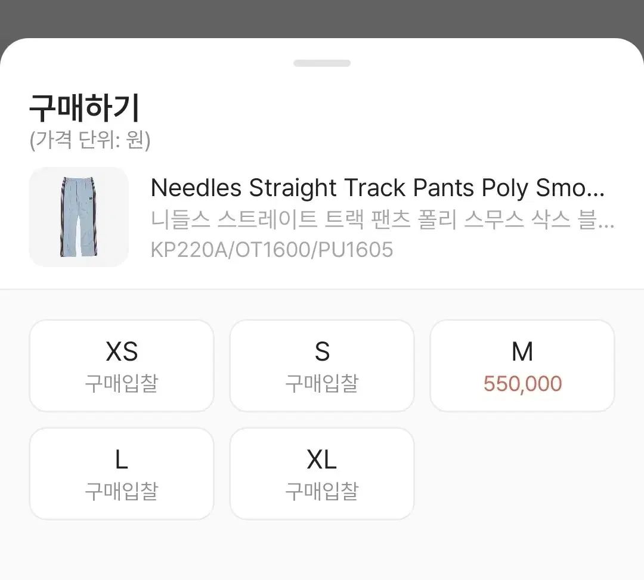Tap the 구매하기 sheet title
The width and height of the screenshot is (644, 580).
[84, 110]
